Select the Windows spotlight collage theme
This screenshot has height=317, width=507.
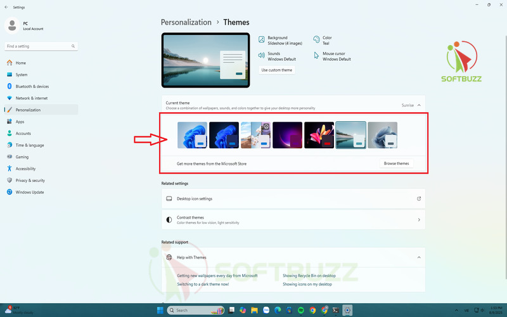coord(255,135)
